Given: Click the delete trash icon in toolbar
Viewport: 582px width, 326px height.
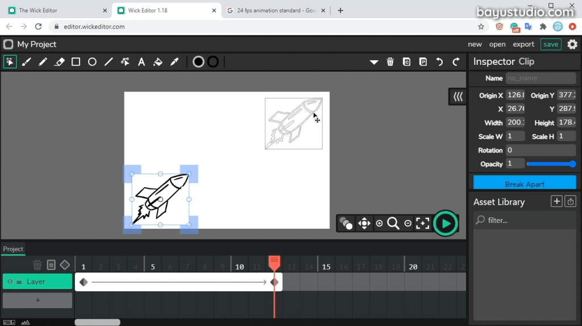Looking at the screenshot, I should pos(390,61).
